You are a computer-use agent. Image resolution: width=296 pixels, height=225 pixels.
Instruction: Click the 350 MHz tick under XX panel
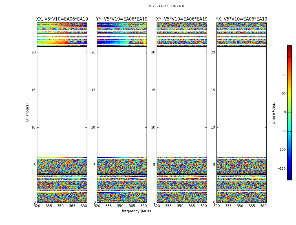pos(60,206)
